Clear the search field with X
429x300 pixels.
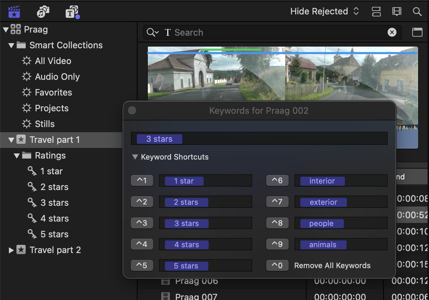[x=392, y=33]
